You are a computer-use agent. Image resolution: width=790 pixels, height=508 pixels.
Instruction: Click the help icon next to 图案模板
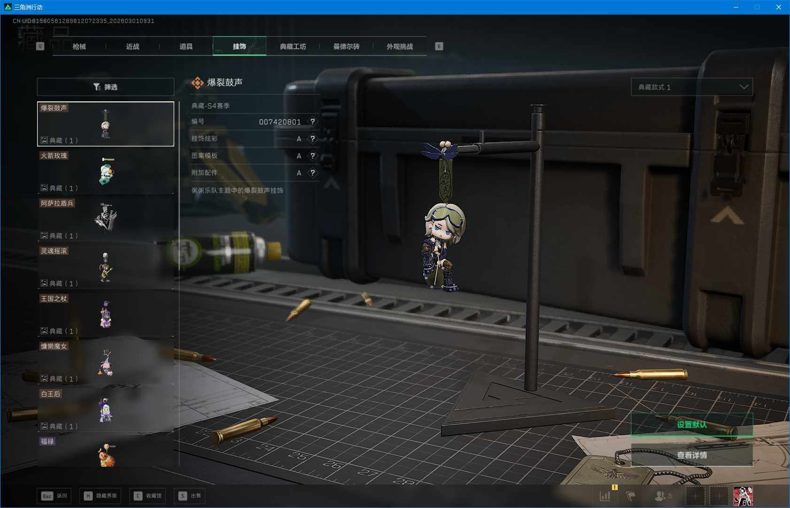(313, 156)
